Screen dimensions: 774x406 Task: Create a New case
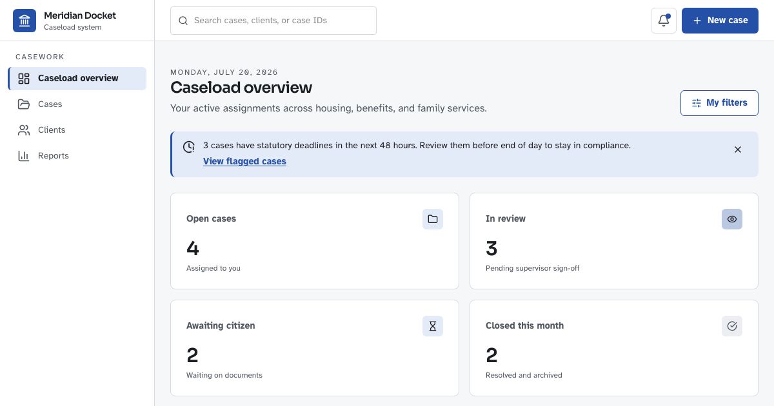point(720,21)
